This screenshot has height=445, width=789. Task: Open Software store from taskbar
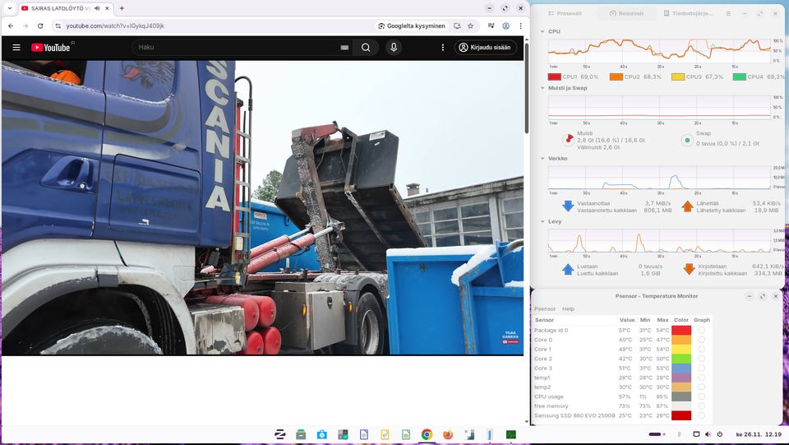(322, 434)
